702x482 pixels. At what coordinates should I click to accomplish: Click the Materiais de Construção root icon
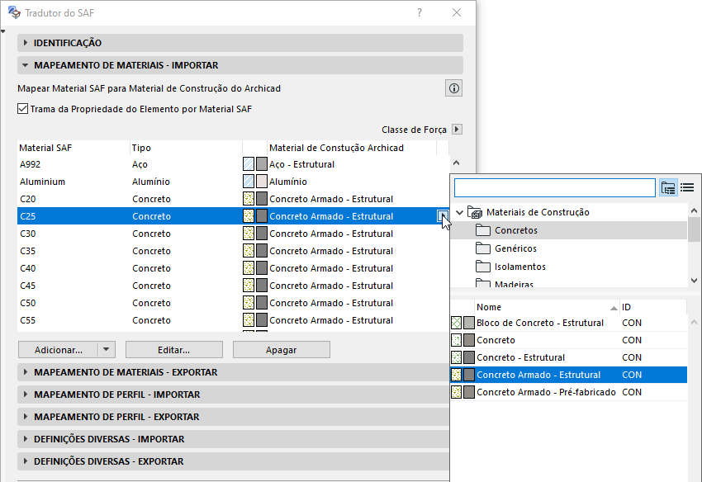475,212
